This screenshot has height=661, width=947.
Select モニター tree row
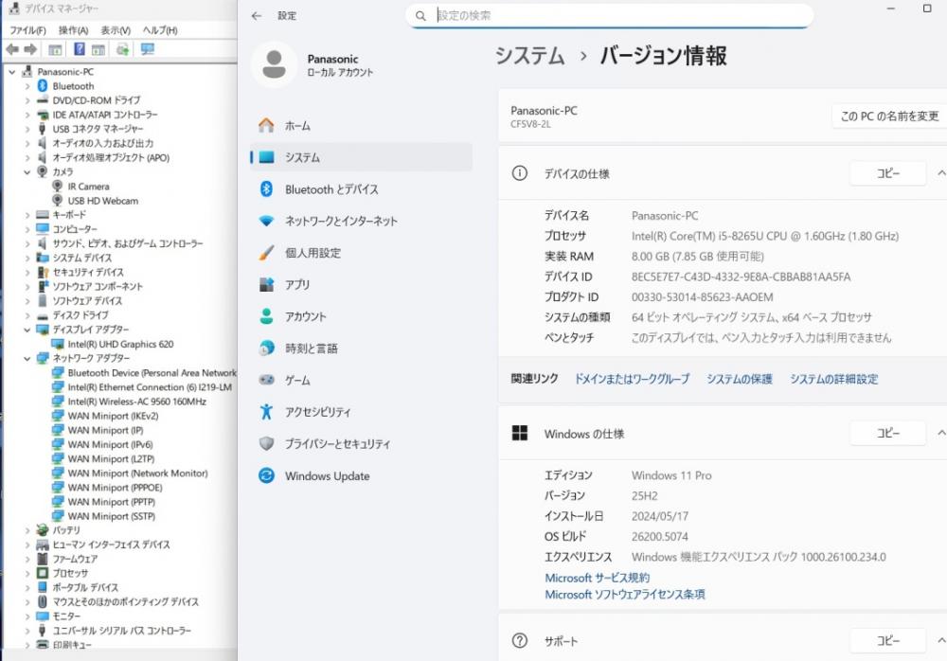66,616
